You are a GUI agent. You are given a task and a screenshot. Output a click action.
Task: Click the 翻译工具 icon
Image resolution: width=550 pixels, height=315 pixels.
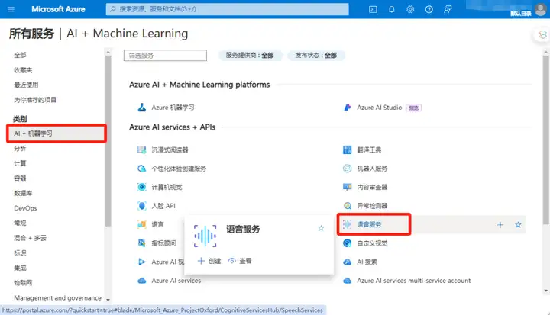tap(348, 150)
